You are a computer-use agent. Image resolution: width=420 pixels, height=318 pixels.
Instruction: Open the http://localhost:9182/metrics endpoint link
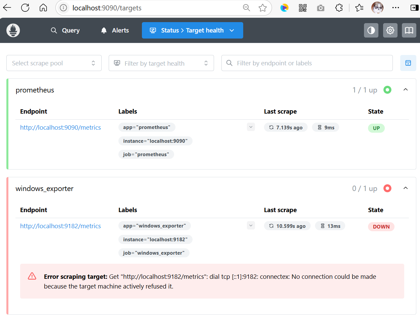(x=60, y=226)
